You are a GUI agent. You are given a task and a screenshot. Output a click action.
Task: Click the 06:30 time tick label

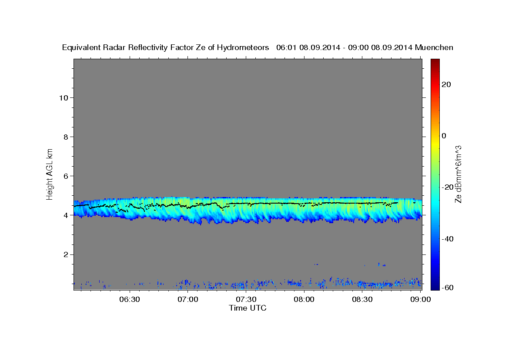tap(130, 300)
